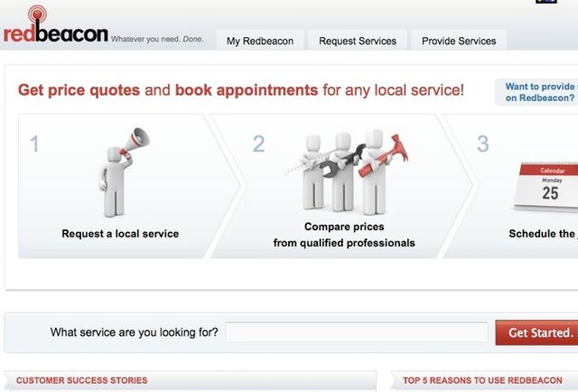Screen dimensions: 578x392
Task: Switch to Provide Services tab
Action: tap(459, 41)
